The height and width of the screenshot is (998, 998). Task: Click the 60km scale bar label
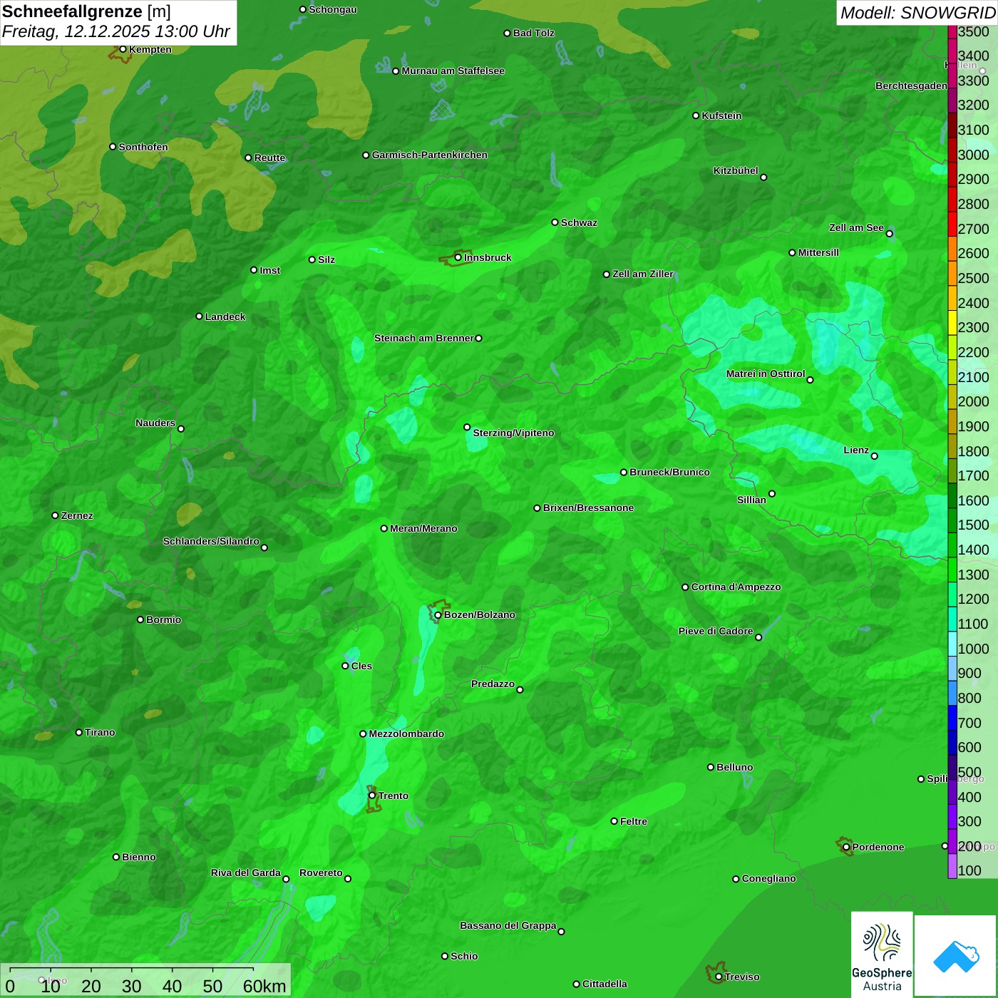pyautogui.click(x=264, y=986)
